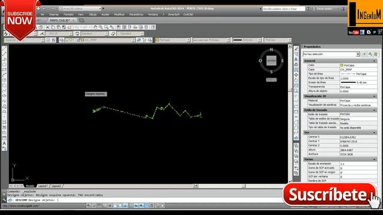Open the Insertar menu
383x215 pixels.
[54, 14]
